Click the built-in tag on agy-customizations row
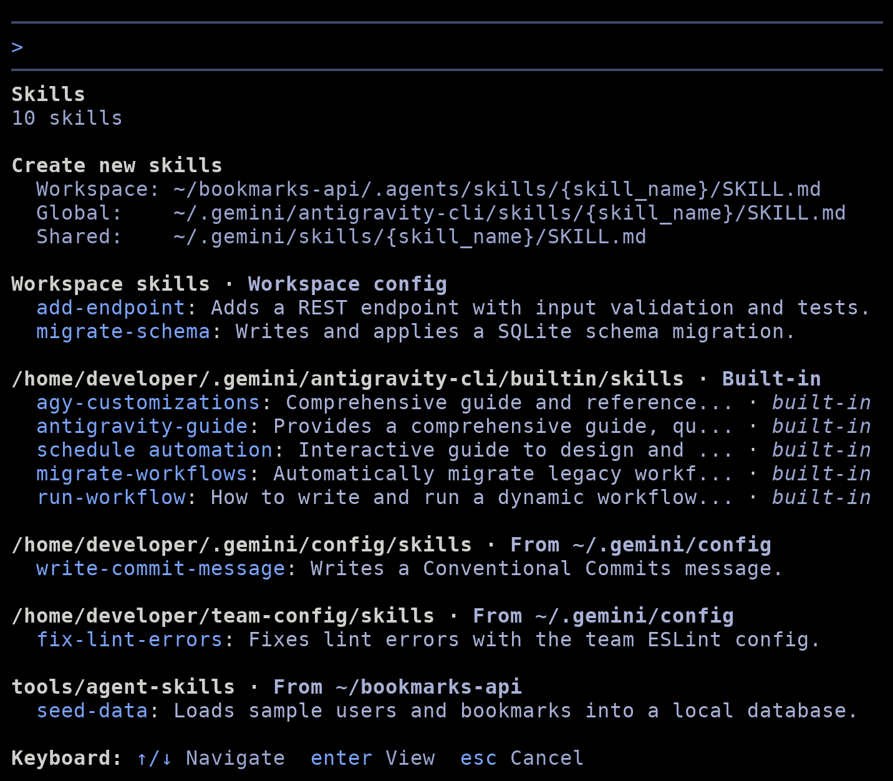Image resolution: width=893 pixels, height=781 pixels. (x=821, y=402)
